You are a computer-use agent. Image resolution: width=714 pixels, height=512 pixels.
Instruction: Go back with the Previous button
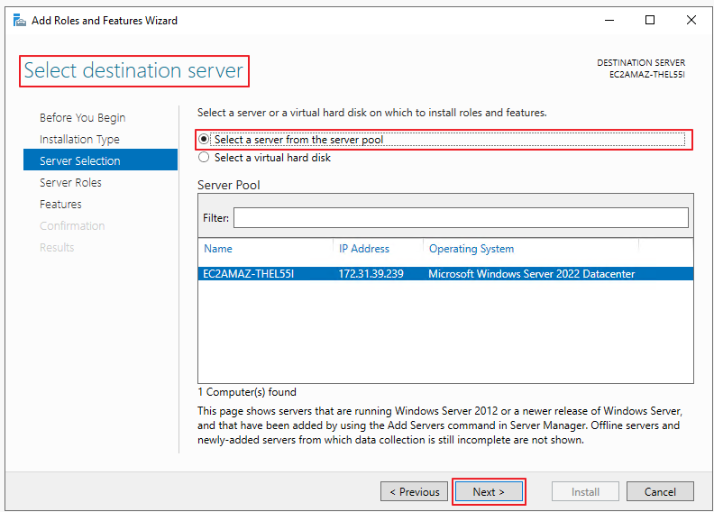coord(415,491)
